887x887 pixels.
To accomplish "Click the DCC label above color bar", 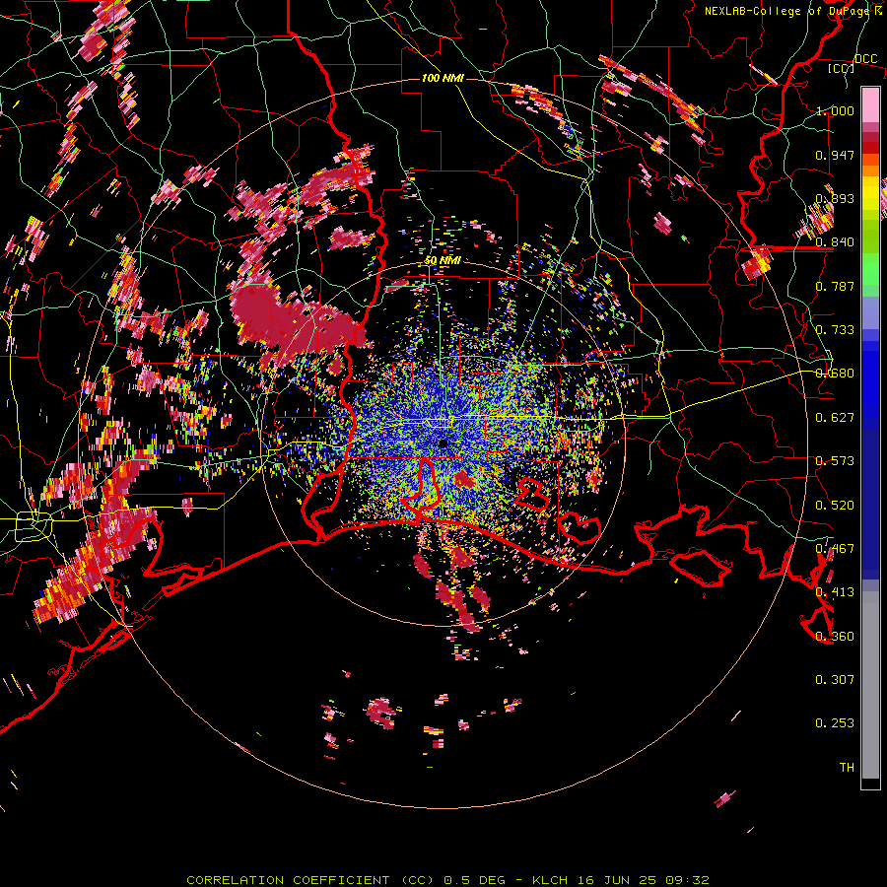I will pyautogui.click(x=865, y=58).
